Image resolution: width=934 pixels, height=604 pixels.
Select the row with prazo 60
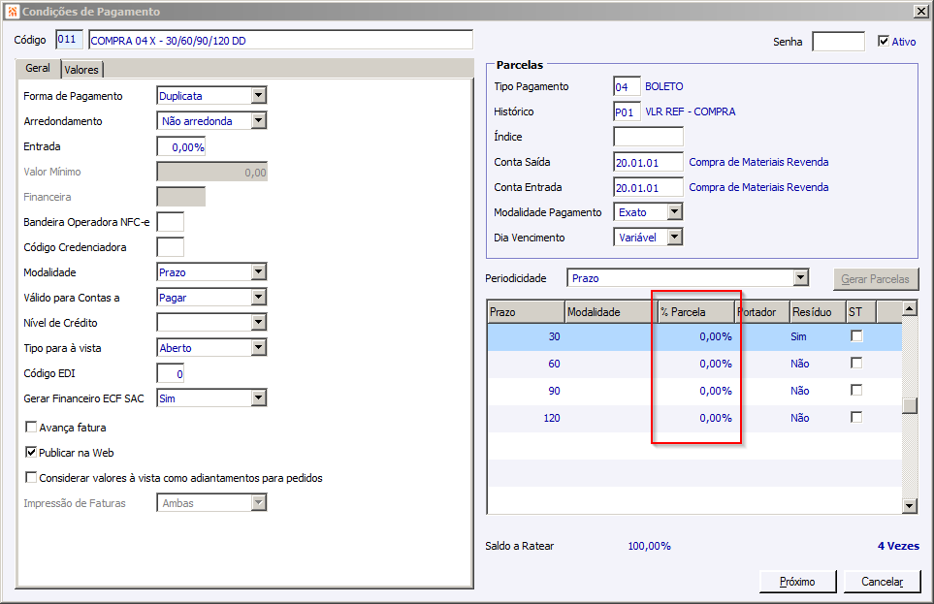pos(694,364)
